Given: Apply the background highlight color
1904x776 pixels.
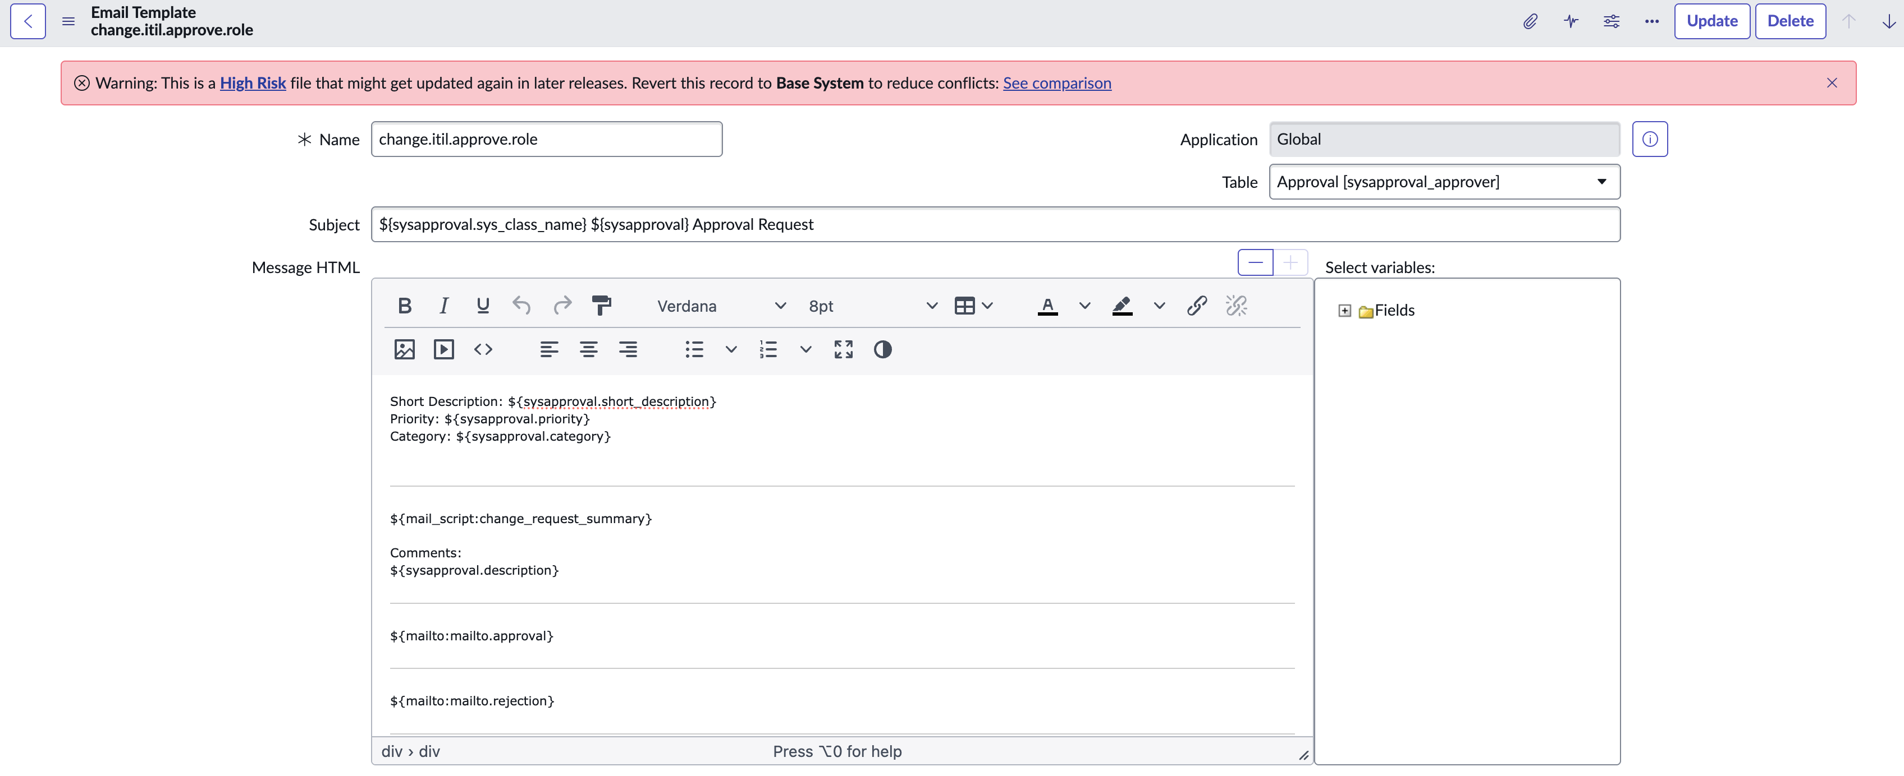Looking at the screenshot, I should click(x=1122, y=306).
